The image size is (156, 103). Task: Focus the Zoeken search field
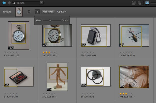[x=28, y=3]
